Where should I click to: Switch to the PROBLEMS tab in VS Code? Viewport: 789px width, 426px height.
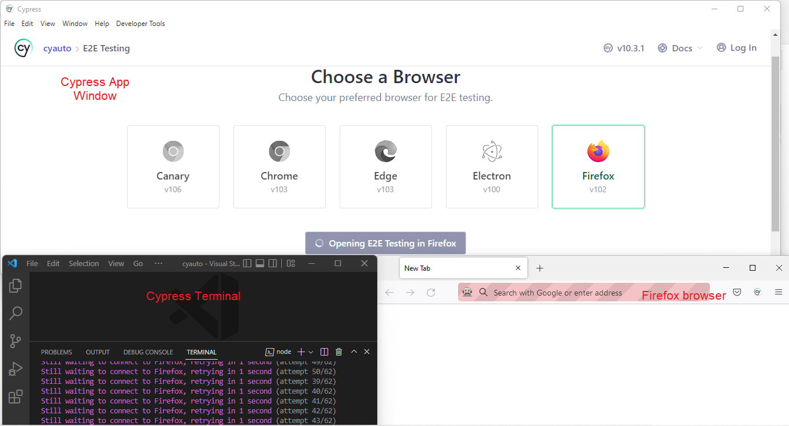pyautogui.click(x=57, y=352)
